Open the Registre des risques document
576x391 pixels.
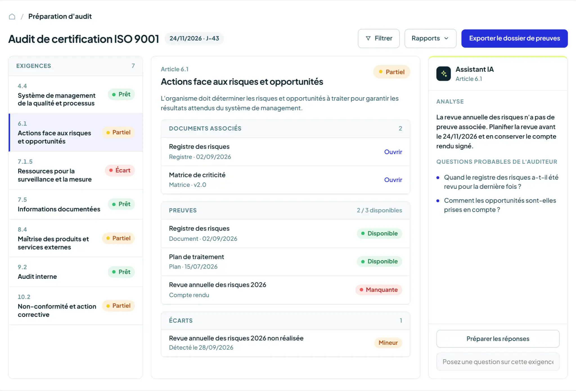[393, 152]
